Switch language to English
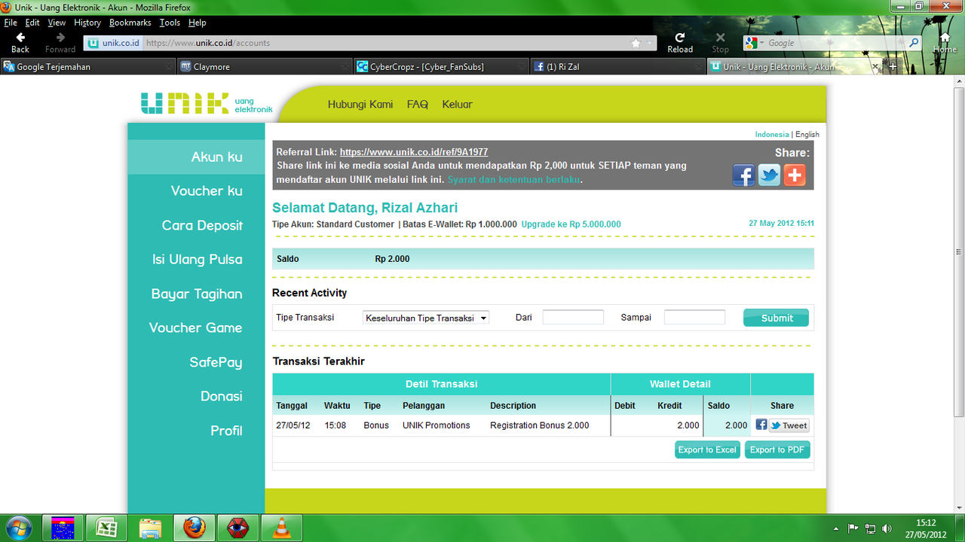The height and width of the screenshot is (542, 965). point(807,134)
